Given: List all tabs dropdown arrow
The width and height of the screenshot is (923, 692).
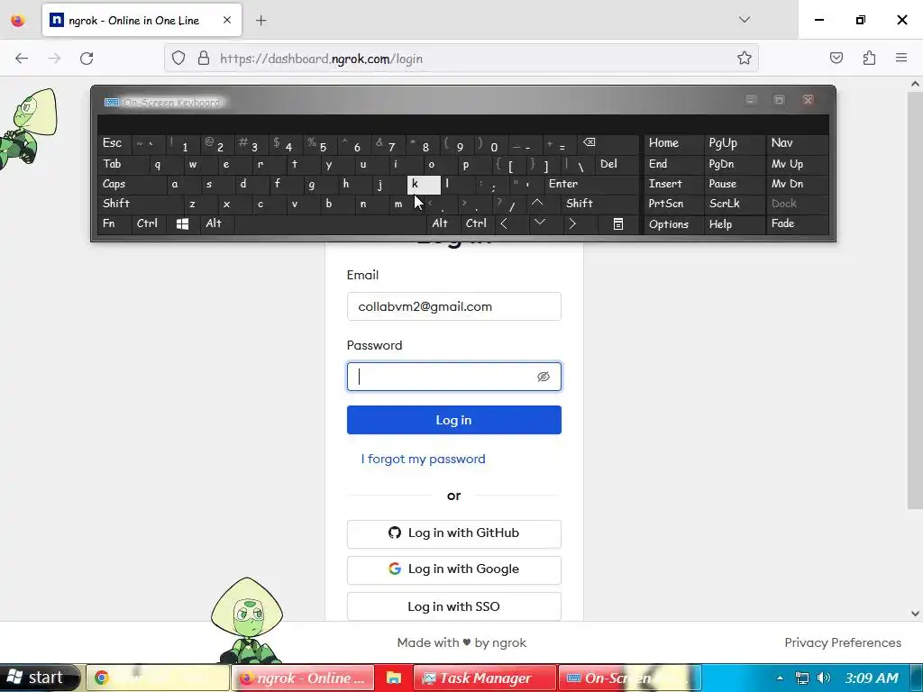Looking at the screenshot, I should pos(744,20).
